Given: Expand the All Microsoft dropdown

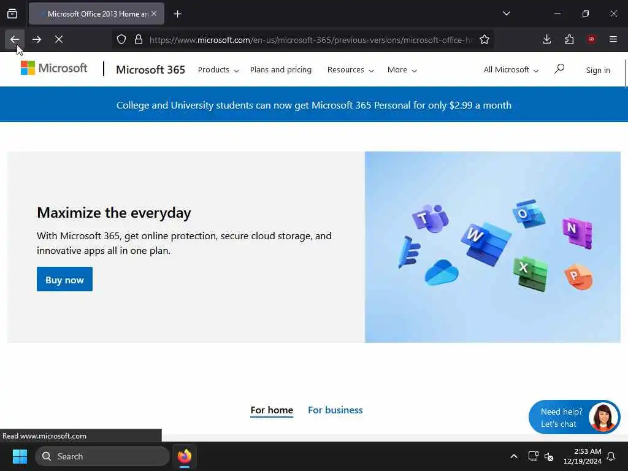Looking at the screenshot, I should pos(511,70).
